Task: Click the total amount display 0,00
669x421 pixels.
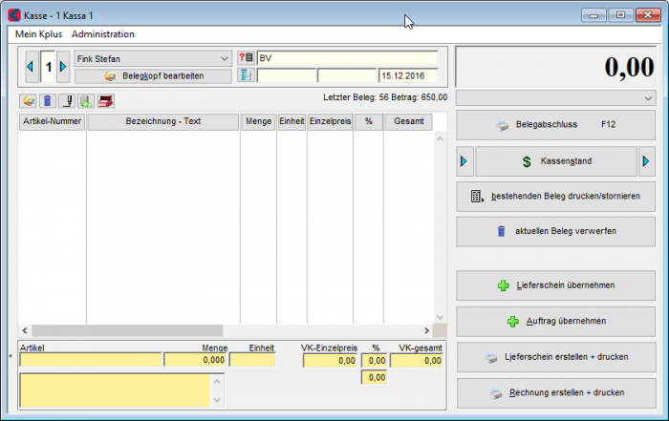Action: (x=556, y=67)
